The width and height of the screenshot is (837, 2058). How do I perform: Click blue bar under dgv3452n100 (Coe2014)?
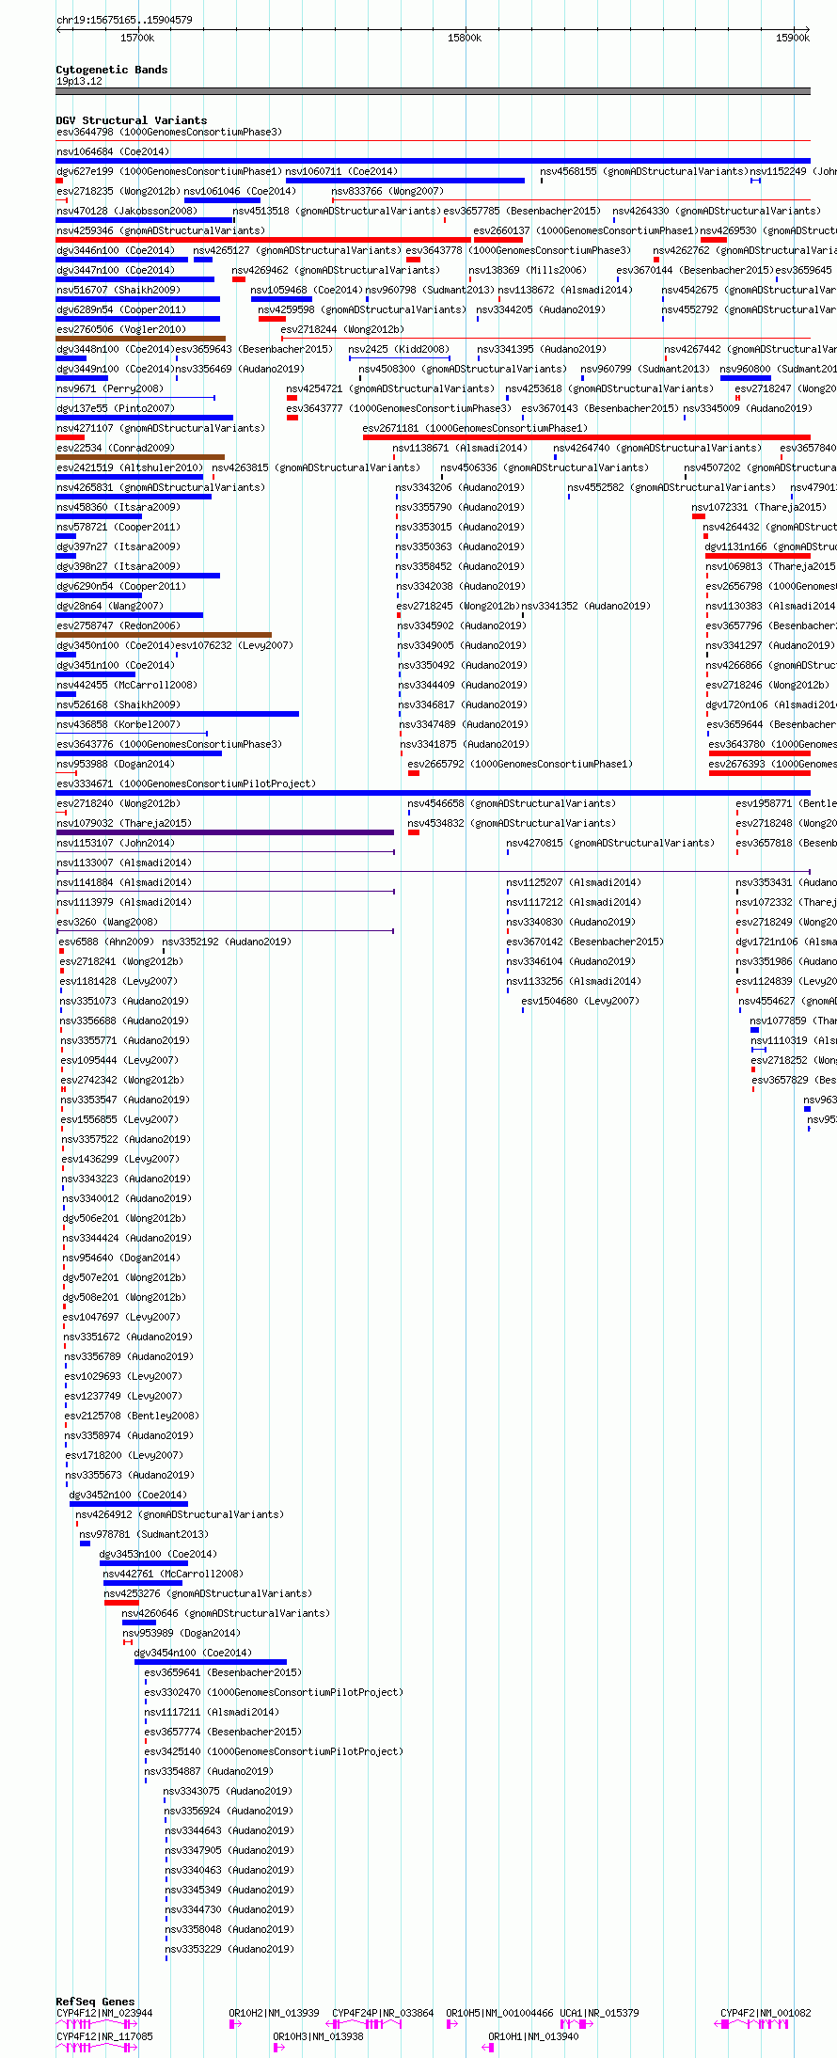click(x=129, y=1504)
